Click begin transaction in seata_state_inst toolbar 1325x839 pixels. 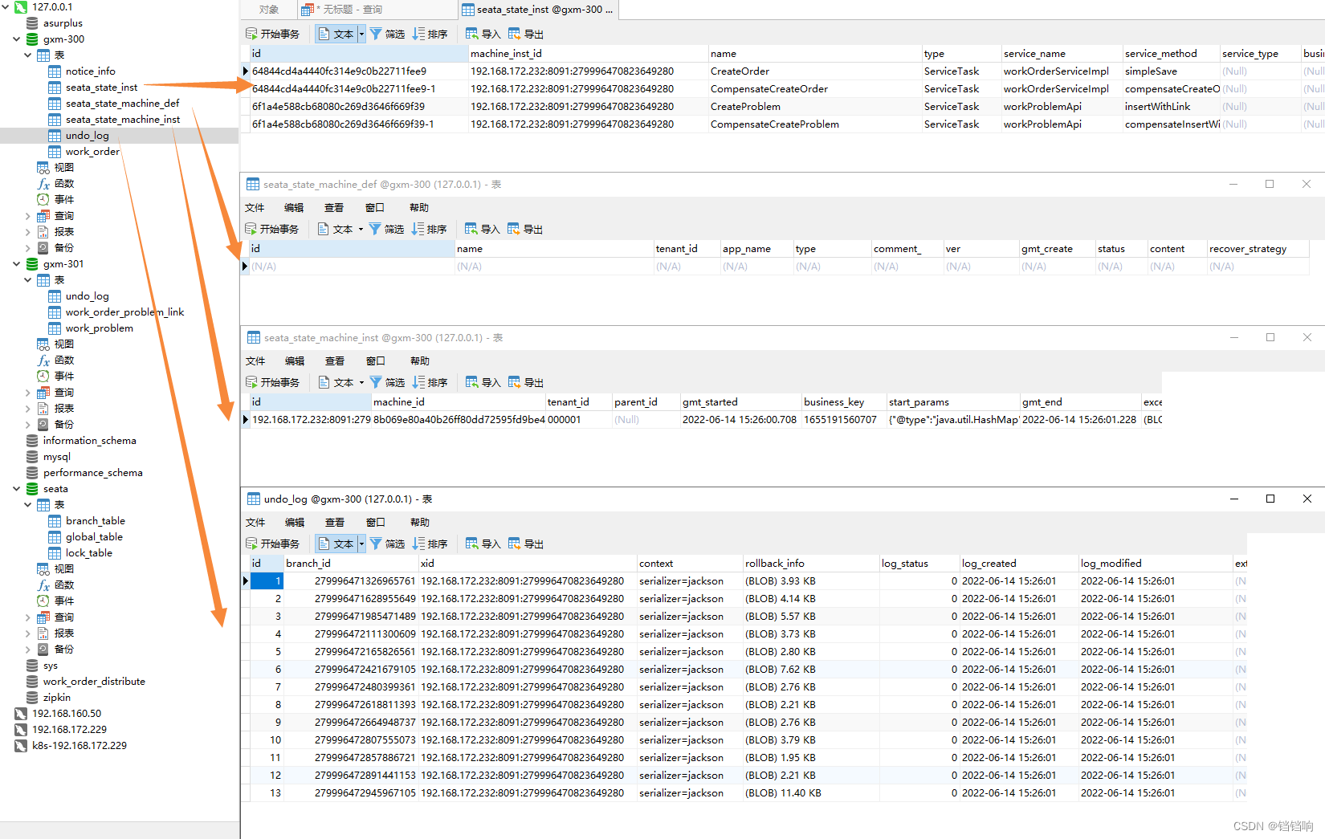click(x=272, y=34)
